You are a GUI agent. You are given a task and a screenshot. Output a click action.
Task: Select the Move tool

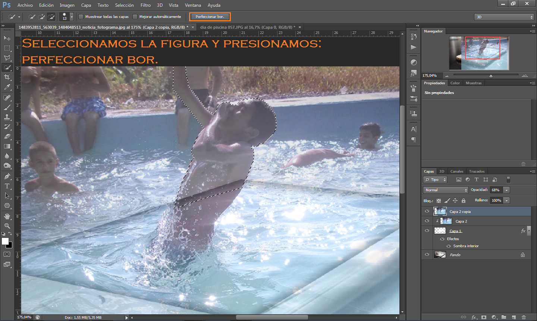click(x=7, y=38)
